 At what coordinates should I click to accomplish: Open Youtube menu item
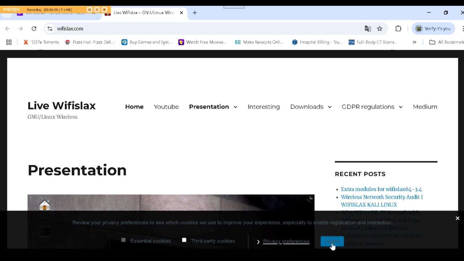pyautogui.click(x=166, y=107)
